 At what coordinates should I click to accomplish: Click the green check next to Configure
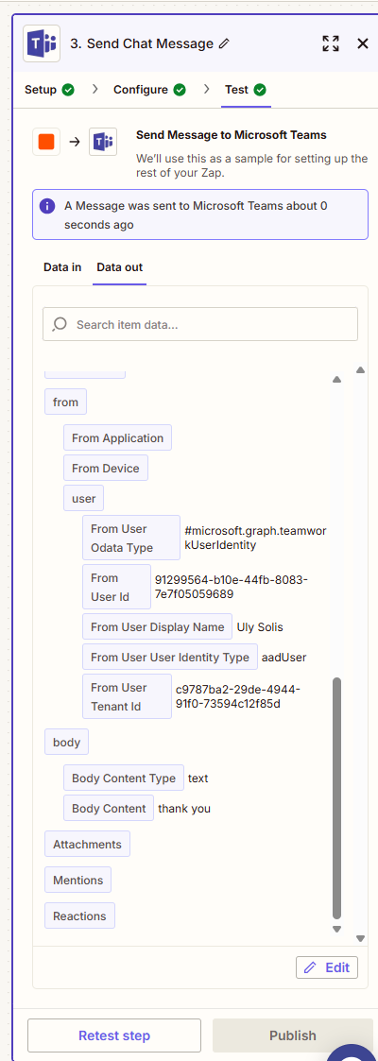coord(180,90)
